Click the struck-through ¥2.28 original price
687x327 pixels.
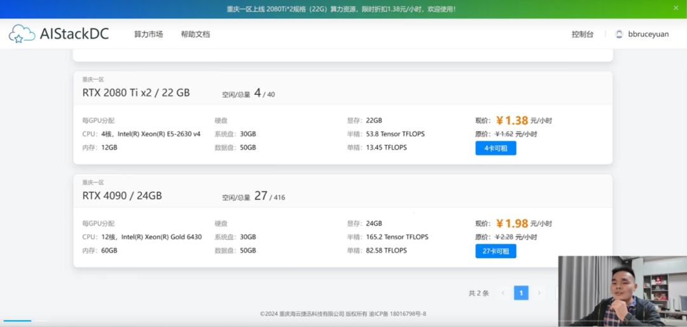pos(516,237)
